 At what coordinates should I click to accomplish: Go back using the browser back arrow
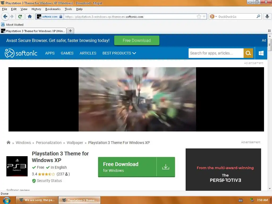coord(5,17)
